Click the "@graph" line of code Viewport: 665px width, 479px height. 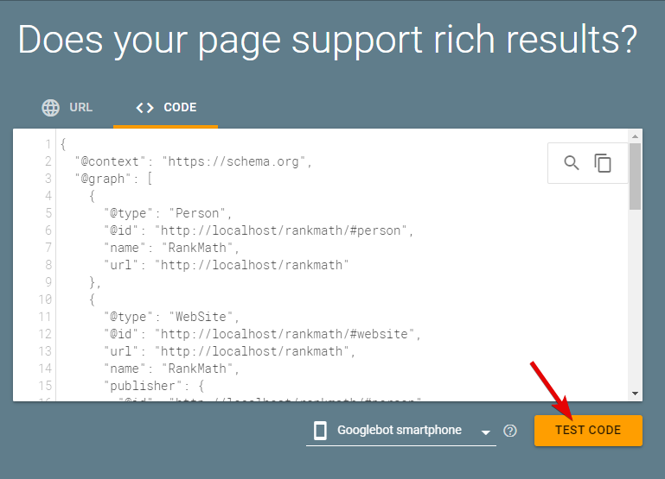coord(113,179)
